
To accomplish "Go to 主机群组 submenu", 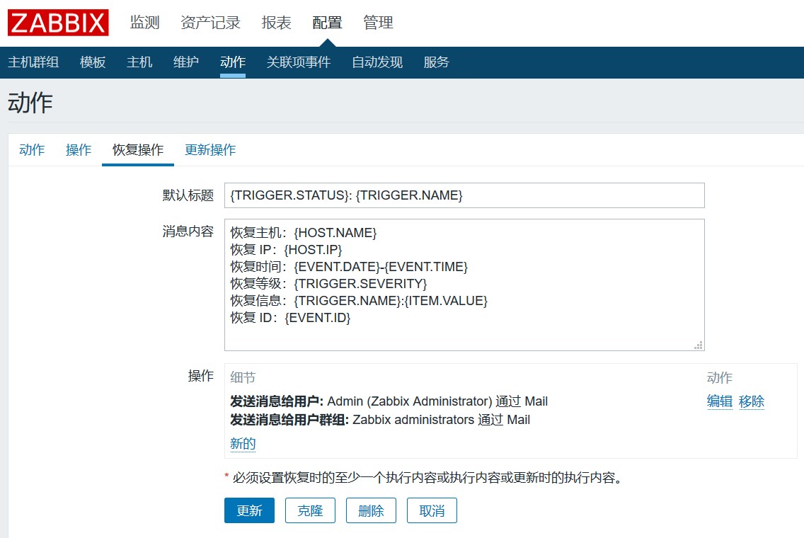I will (33, 62).
